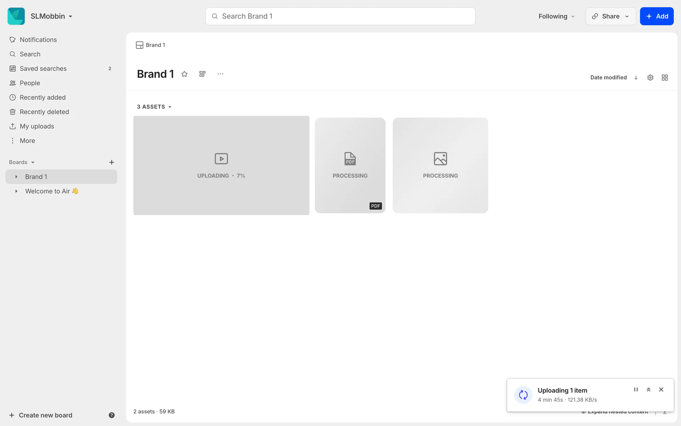Viewport: 681px width, 426px height.
Task: Switch to grid view layout icon
Action: (x=665, y=77)
